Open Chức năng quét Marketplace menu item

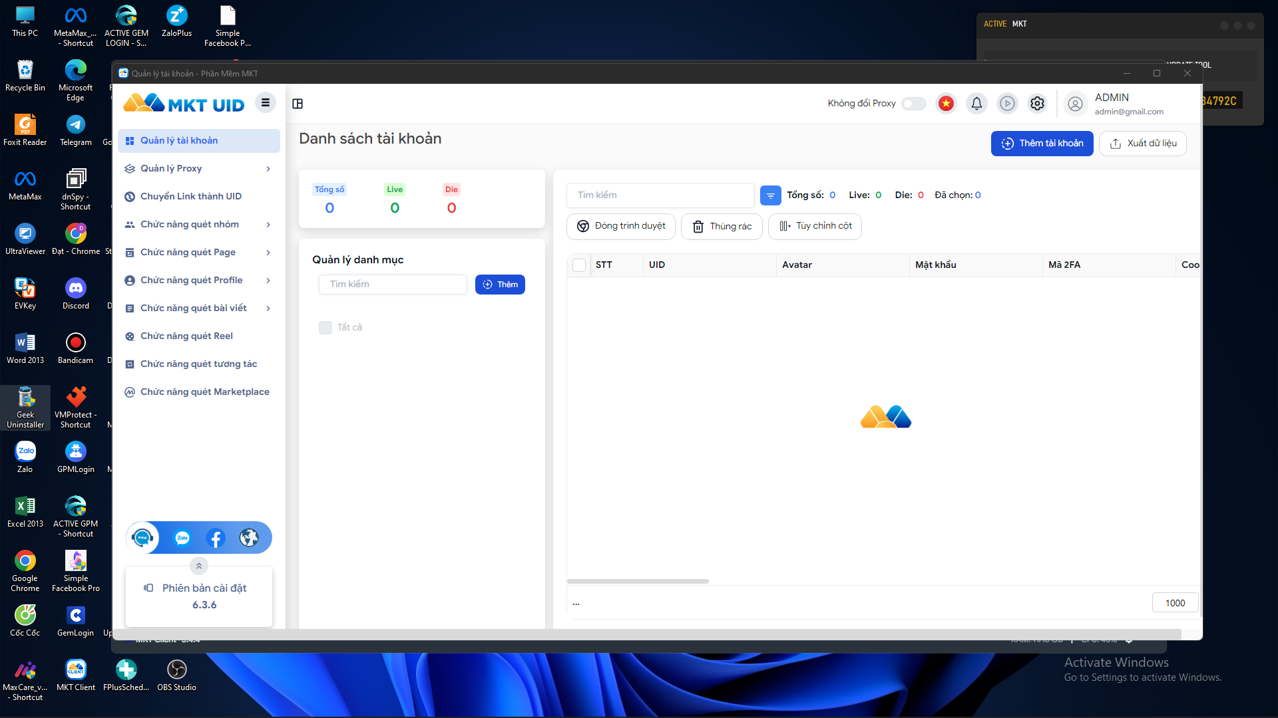tap(199, 392)
